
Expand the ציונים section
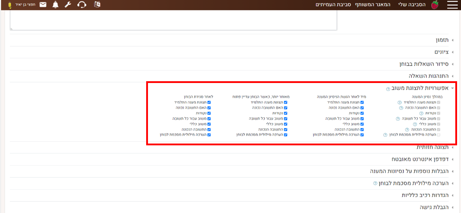(441, 52)
